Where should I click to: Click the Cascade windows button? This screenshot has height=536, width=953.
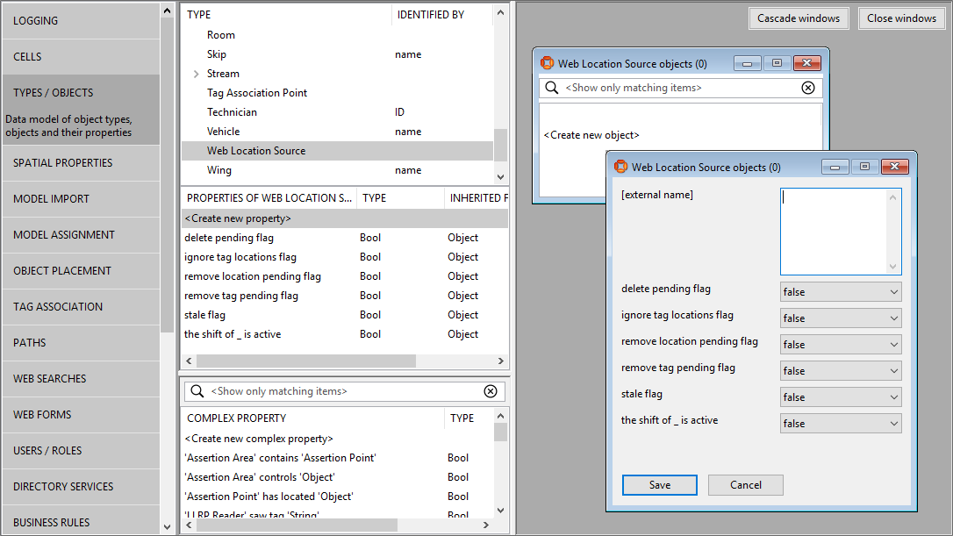(x=798, y=18)
